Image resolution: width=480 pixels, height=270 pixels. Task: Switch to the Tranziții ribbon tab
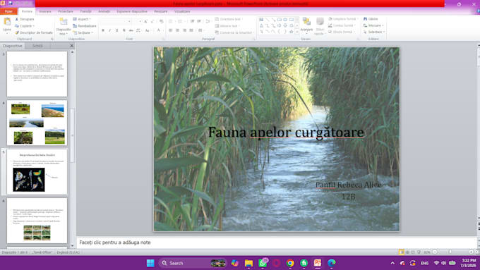85,11
